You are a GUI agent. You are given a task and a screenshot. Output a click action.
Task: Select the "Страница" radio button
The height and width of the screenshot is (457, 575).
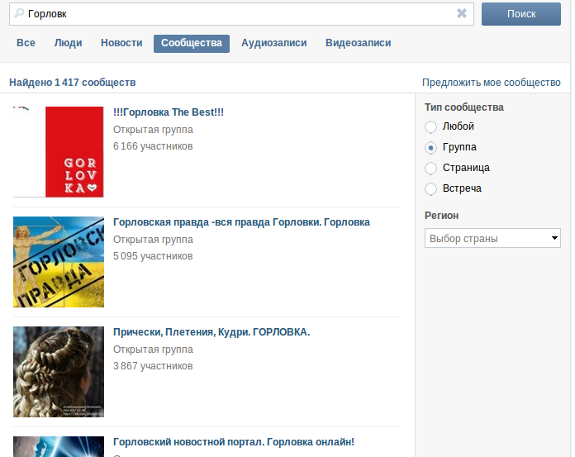(431, 168)
